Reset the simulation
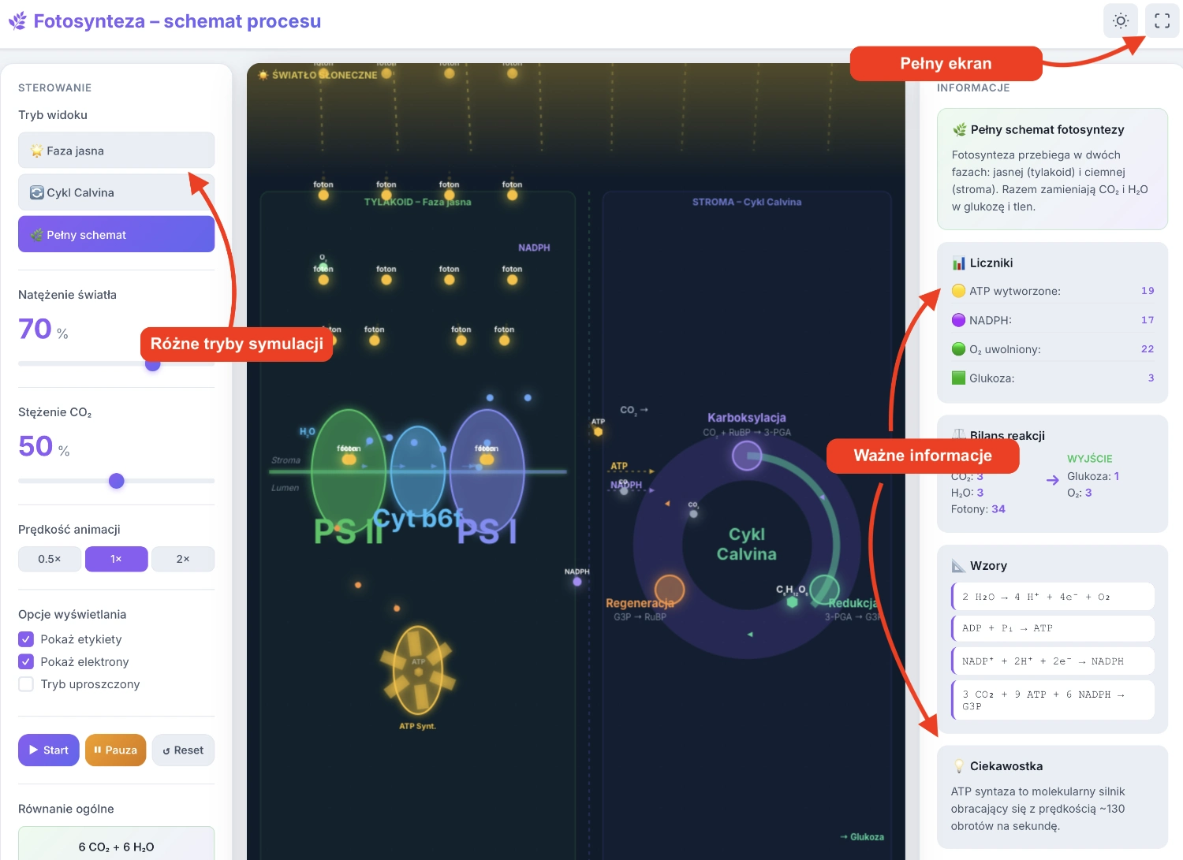Viewport: 1183px width, 860px height. click(183, 750)
